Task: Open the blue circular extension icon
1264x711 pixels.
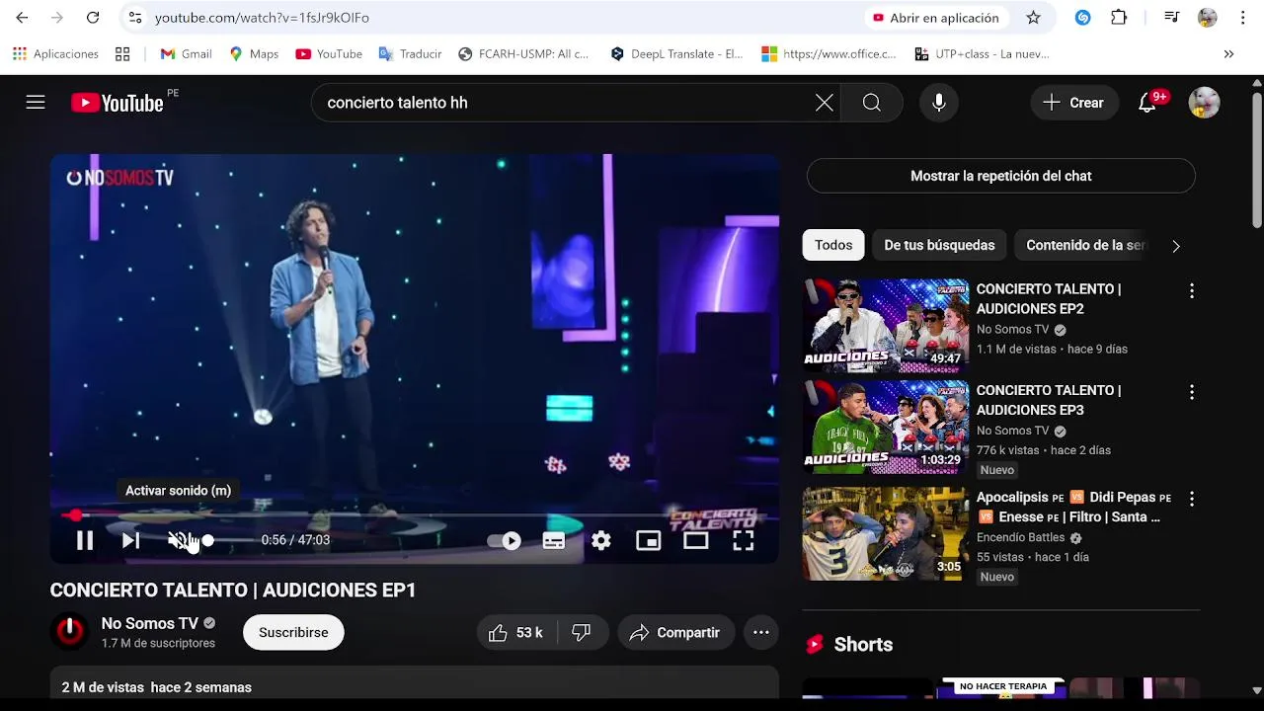Action: pyautogui.click(x=1083, y=18)
